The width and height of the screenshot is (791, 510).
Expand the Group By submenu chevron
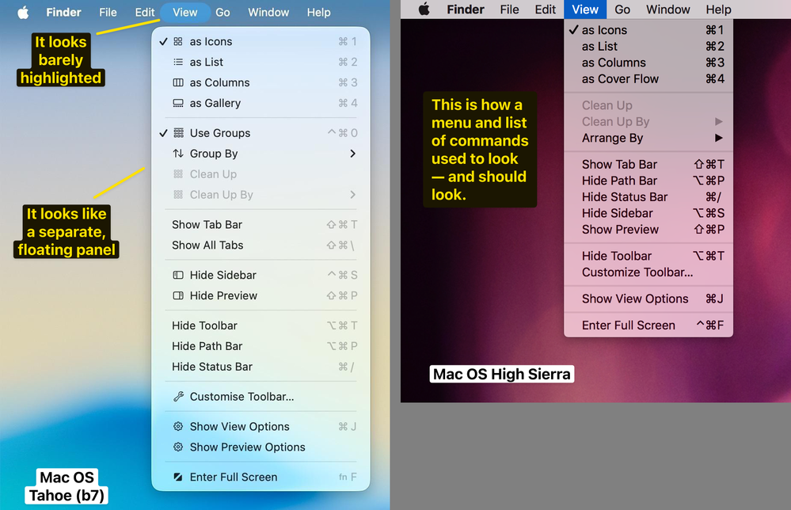tap(352, 154)
